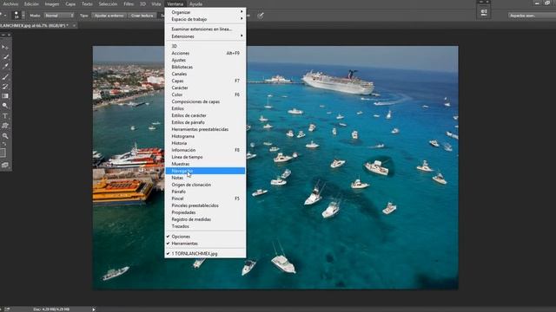Image resolution: width=556 pixels, height=312 pixels.
Task: Open the Capa menu
Action: pos(70,3)
